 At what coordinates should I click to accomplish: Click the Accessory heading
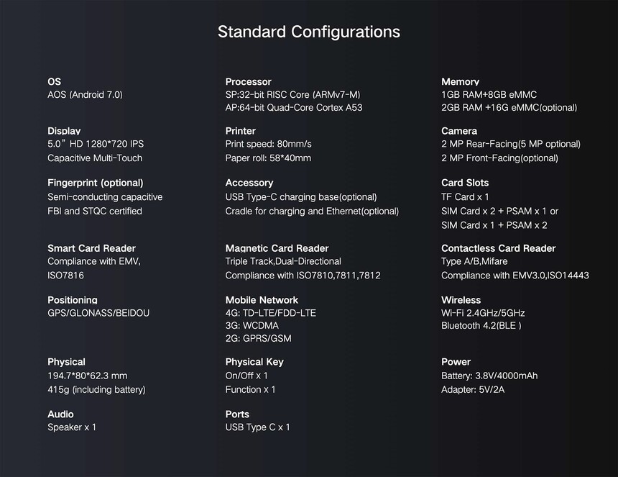coord(249,183)
